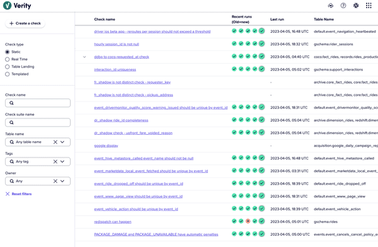Open event_drivermonitor_quality_score_warning_issued check
Image resolution: width=378 pixels, height=247 pixels.
(161, 108)
